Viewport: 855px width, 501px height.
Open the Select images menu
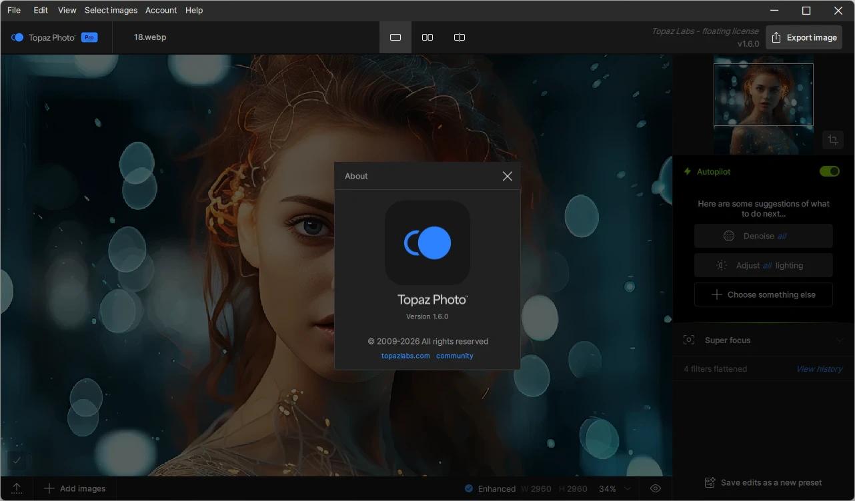tap(111, 10)
